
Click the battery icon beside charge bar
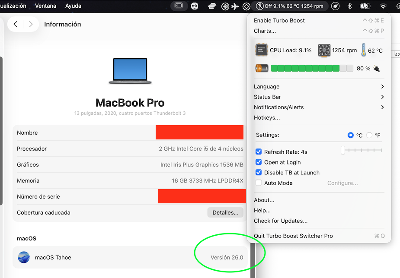(x=262, y=68)
